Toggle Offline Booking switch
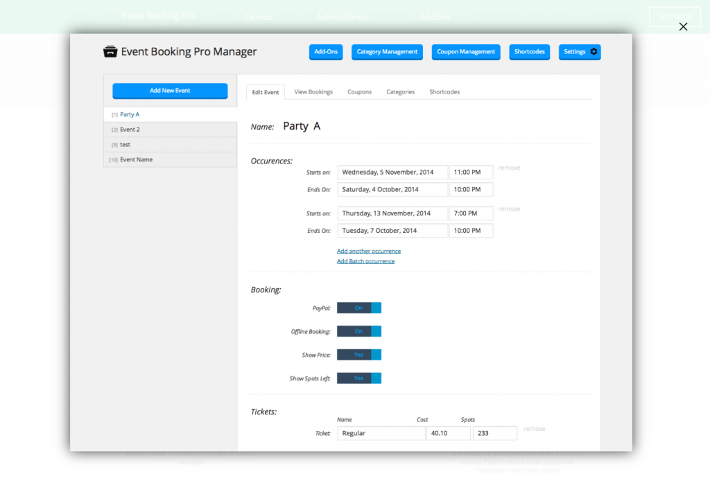Image resolution: width=710 pixels, height=485 pixels. [359, 332]
